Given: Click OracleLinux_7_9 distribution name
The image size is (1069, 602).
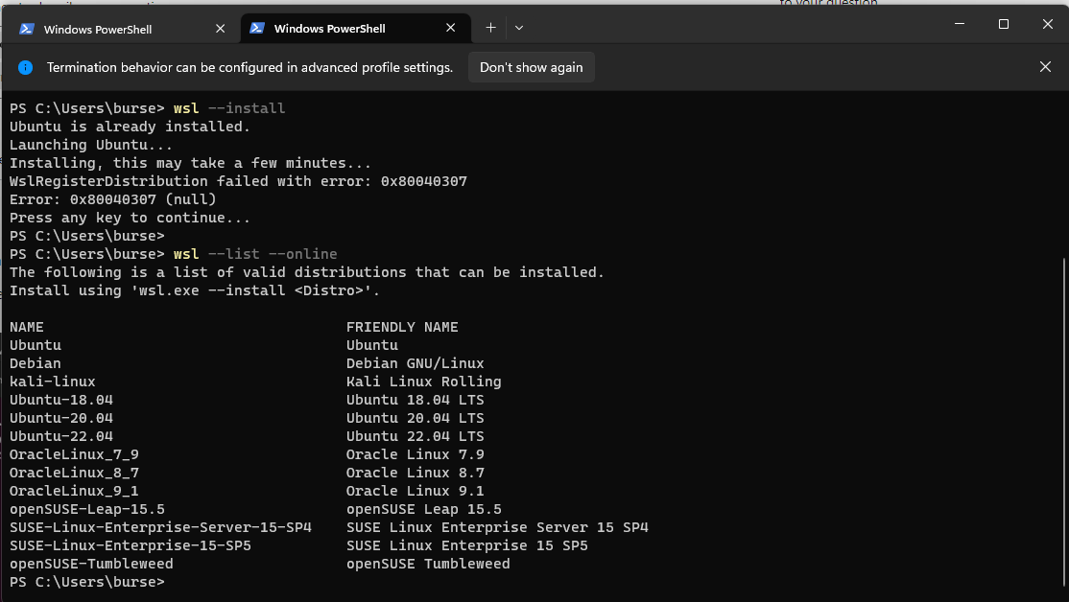Looking at the screenshot, I should [x=74, y=454].
